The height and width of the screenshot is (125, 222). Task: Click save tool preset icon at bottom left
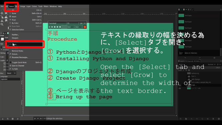(3, 119)
